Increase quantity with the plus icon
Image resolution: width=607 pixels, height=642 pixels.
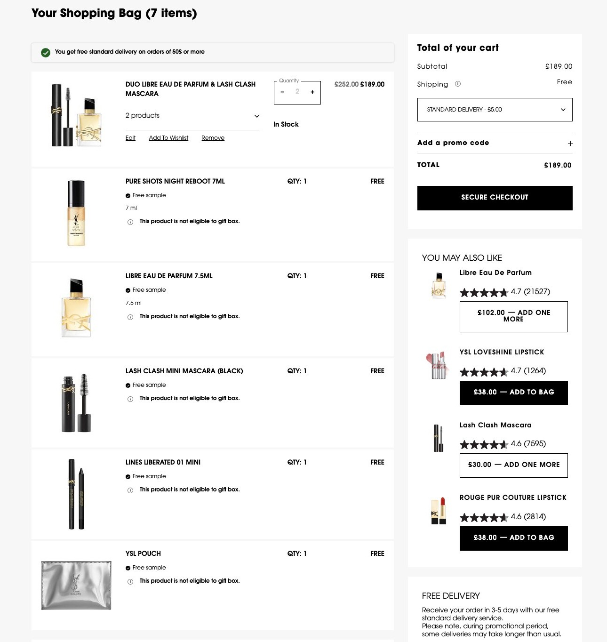(312, 92)
